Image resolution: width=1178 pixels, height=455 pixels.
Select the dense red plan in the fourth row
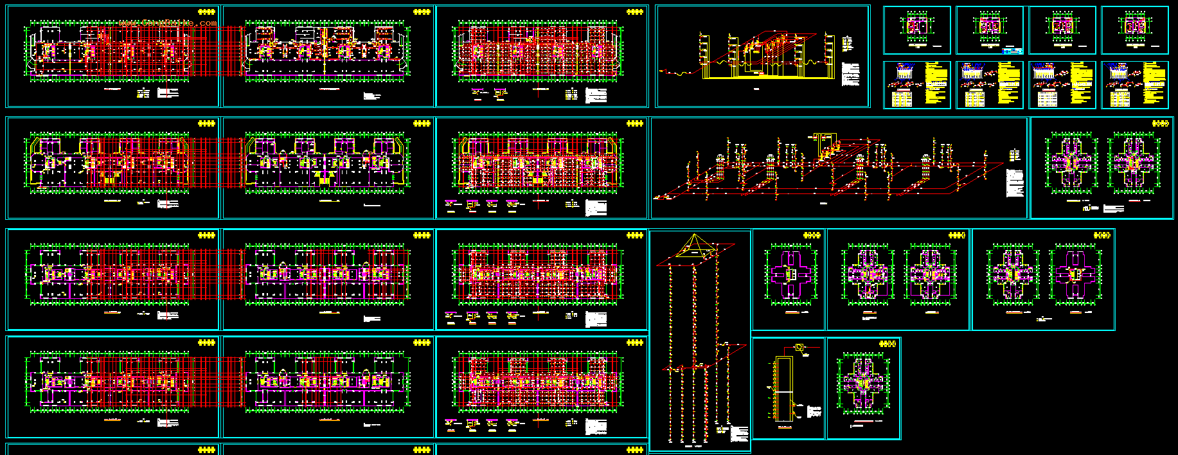point(541,387)
